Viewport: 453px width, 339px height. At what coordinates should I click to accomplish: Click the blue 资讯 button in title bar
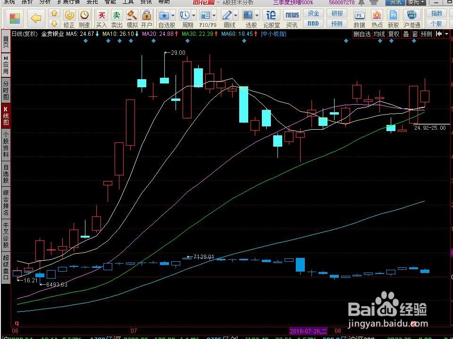click(395, 2)
